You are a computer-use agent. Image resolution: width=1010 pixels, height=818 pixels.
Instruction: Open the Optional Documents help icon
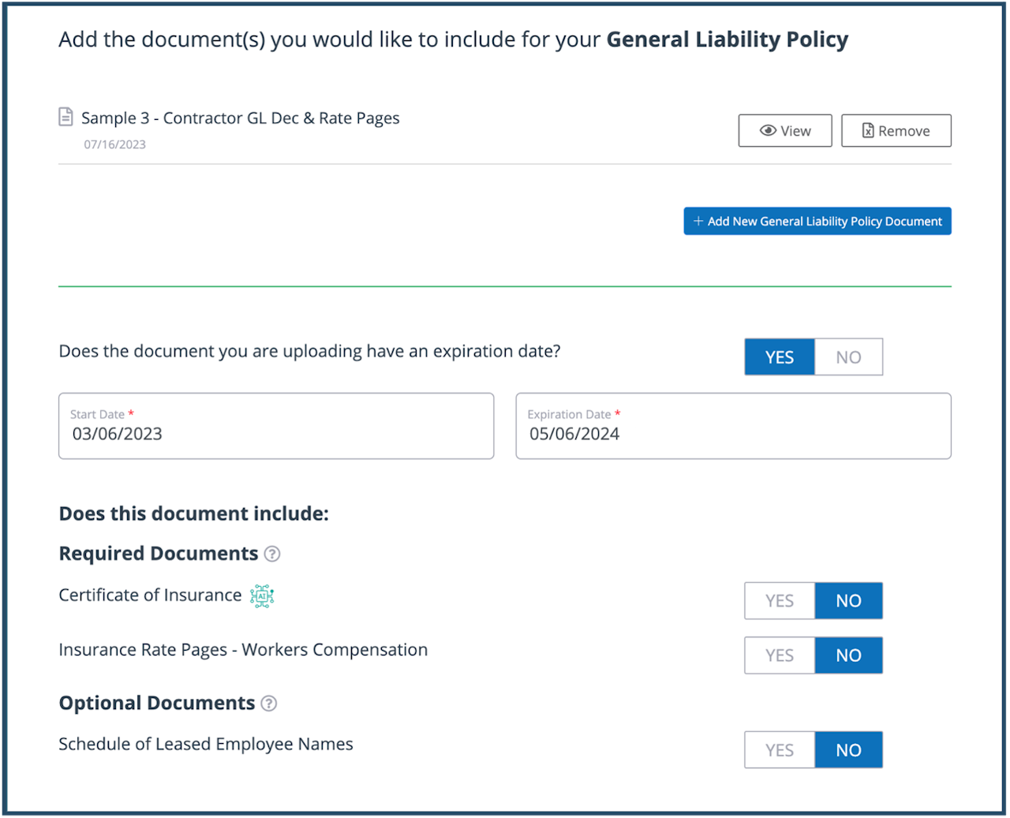click(x=269, y=704)
